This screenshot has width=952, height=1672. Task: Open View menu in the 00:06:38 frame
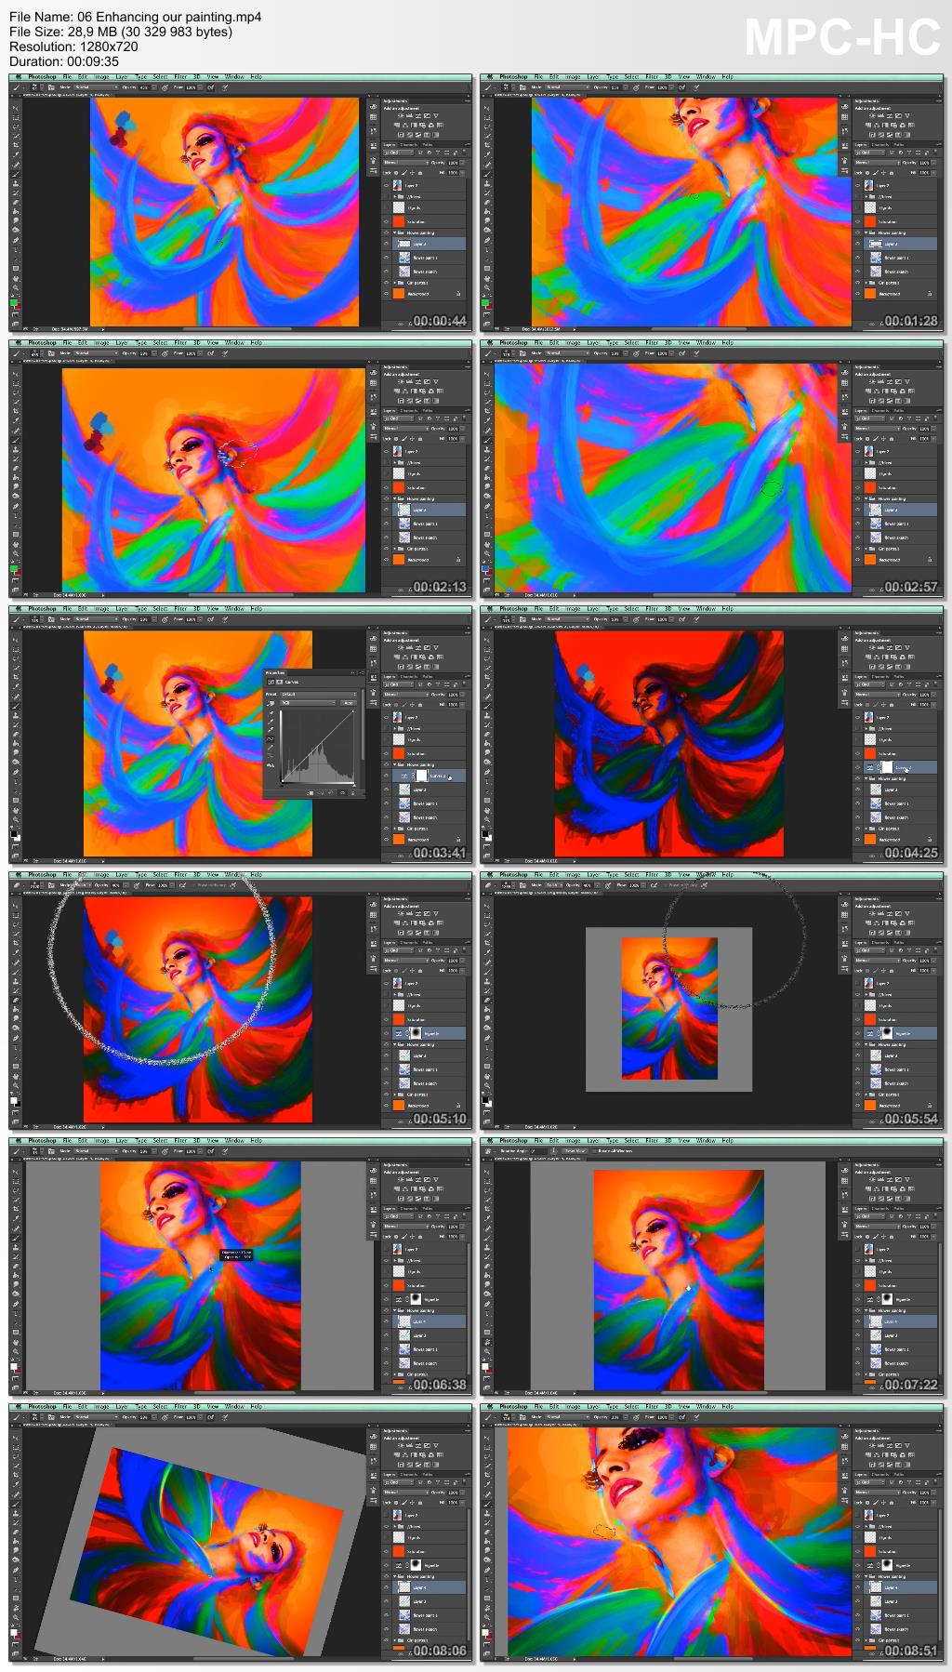pos(213,1140)
